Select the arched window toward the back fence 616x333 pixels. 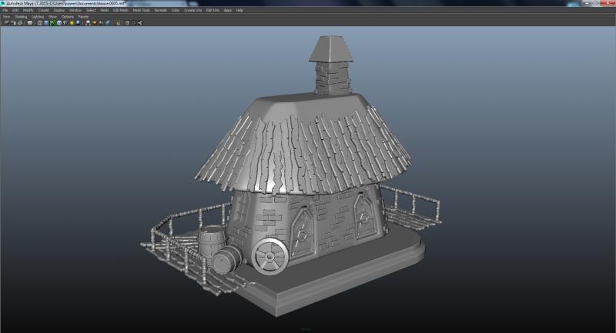pos(364,217)
